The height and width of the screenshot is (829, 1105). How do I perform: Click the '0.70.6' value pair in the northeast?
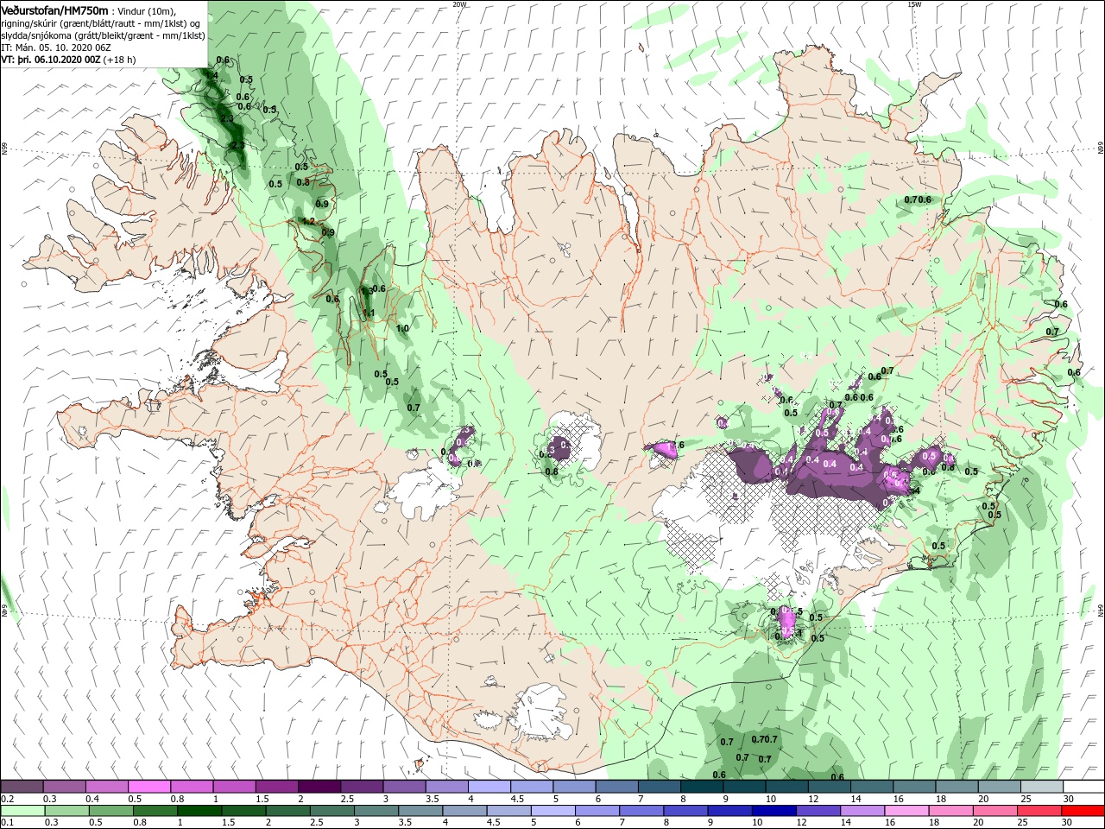[918, 199]
